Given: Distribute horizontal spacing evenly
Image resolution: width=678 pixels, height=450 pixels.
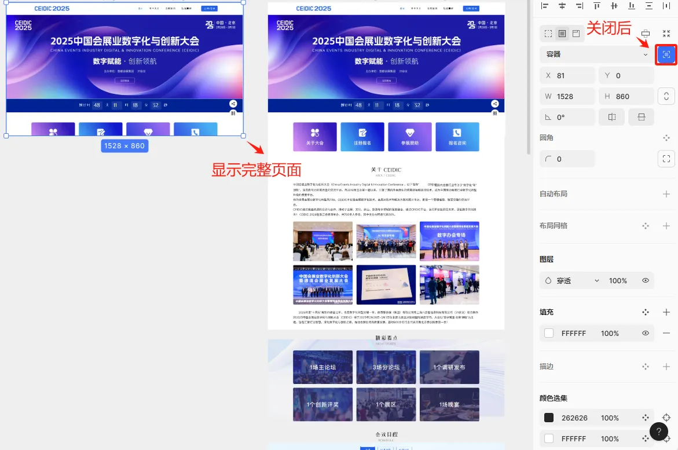Looking at the screenshot, I should pyautogui.click(x=666, y=6).
